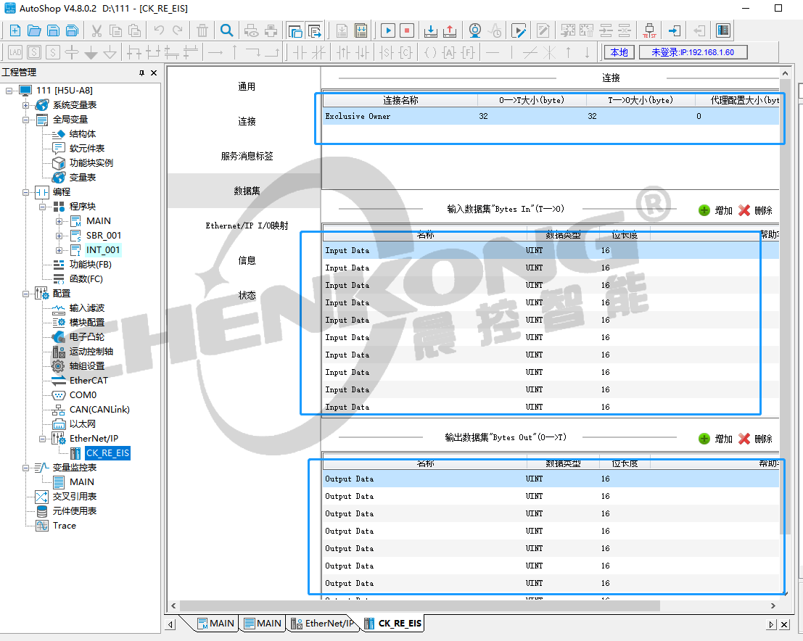The width and height of the screenshot is (803, 641).
Task: Download program to PLC
Action: click(x=431, y=30)
